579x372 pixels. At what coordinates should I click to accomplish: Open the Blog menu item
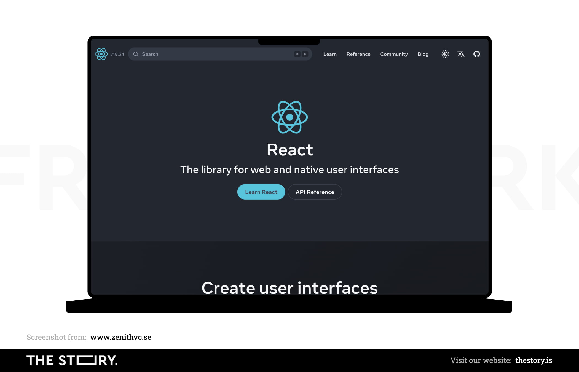(423, 53)
